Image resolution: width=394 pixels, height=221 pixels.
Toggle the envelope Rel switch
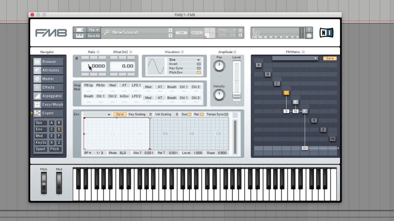(202, 114)
